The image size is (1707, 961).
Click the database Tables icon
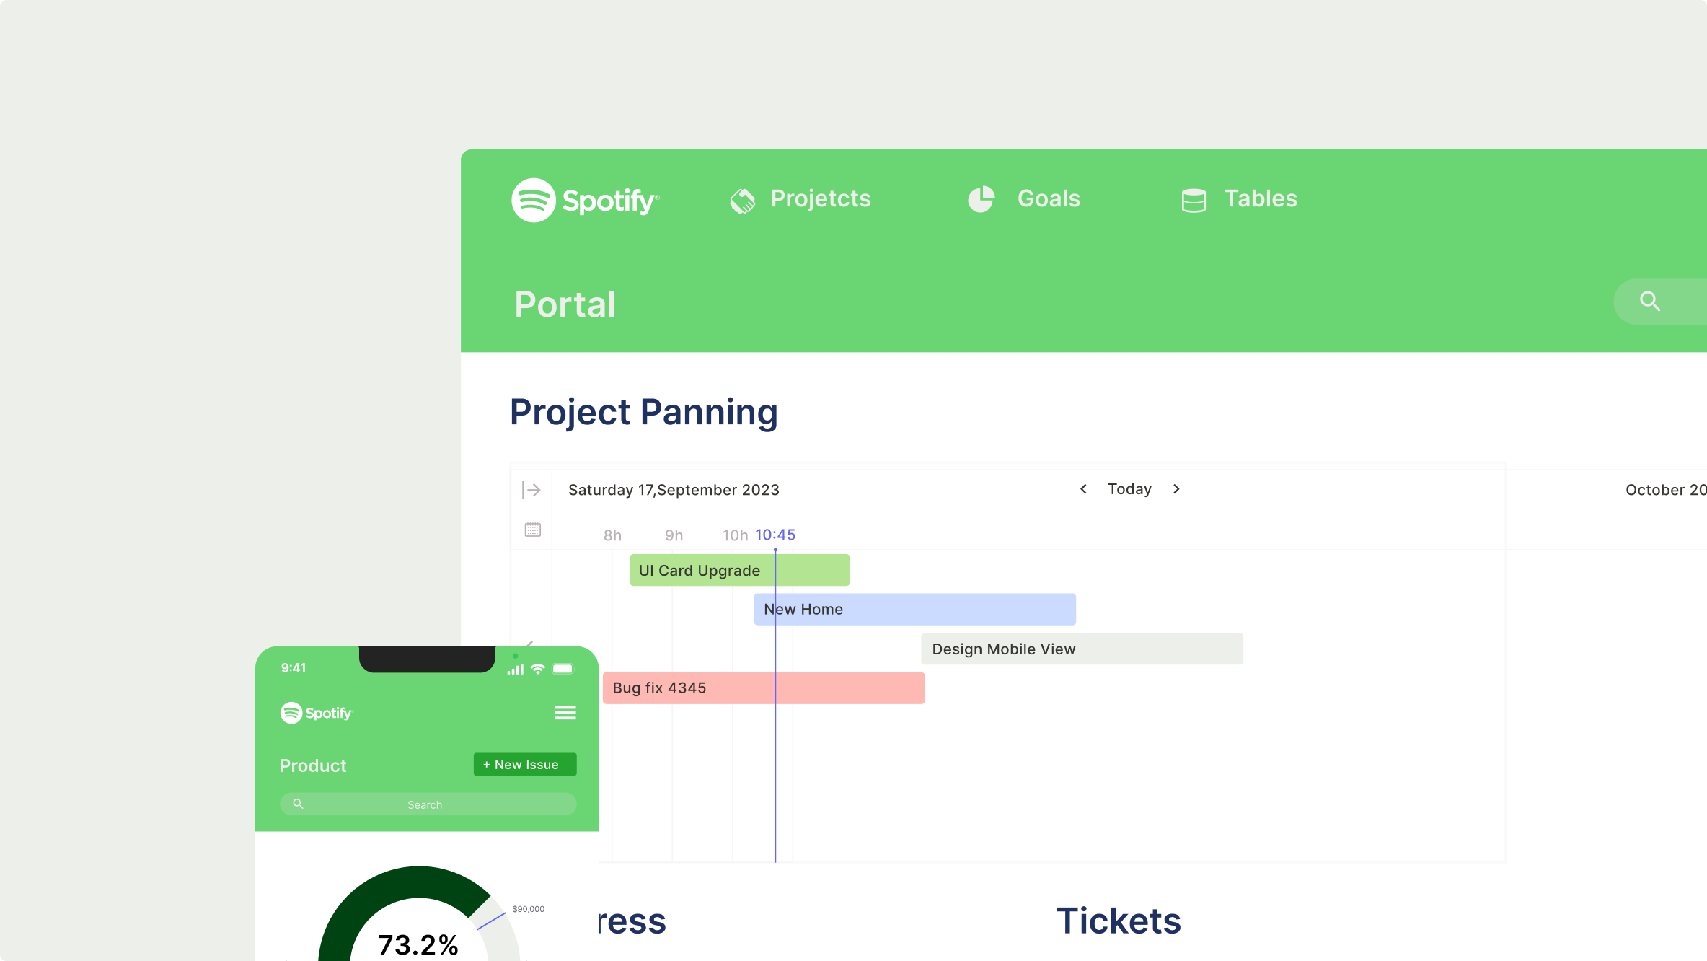click(x=1194, y=200)
